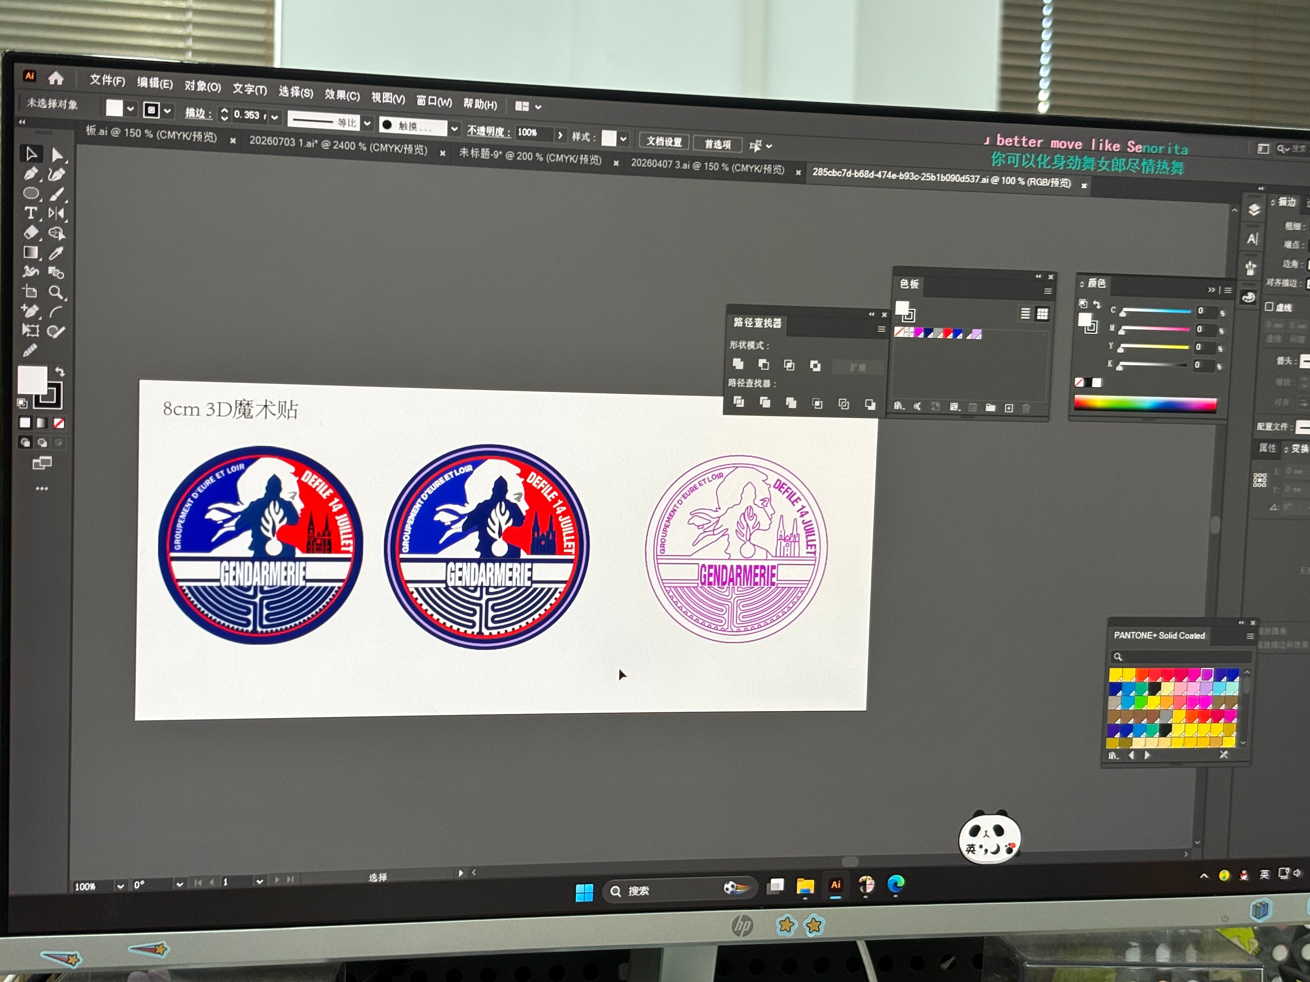Switch to the 20260703 1.ai document tab
The width and height of the screenshot is (1310, 982).
coord(338,145)
